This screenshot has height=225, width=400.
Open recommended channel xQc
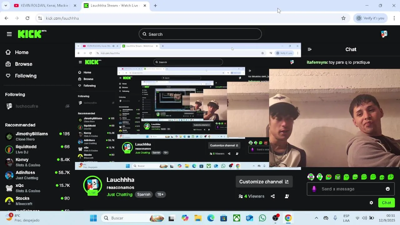tap(37, 188)
